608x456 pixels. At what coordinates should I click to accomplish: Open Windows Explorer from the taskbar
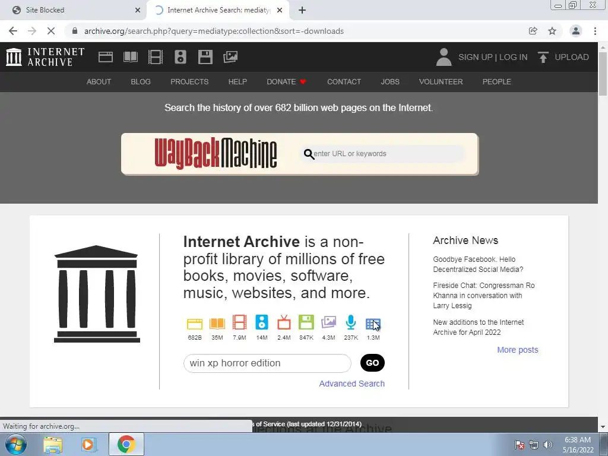[53, 444]
